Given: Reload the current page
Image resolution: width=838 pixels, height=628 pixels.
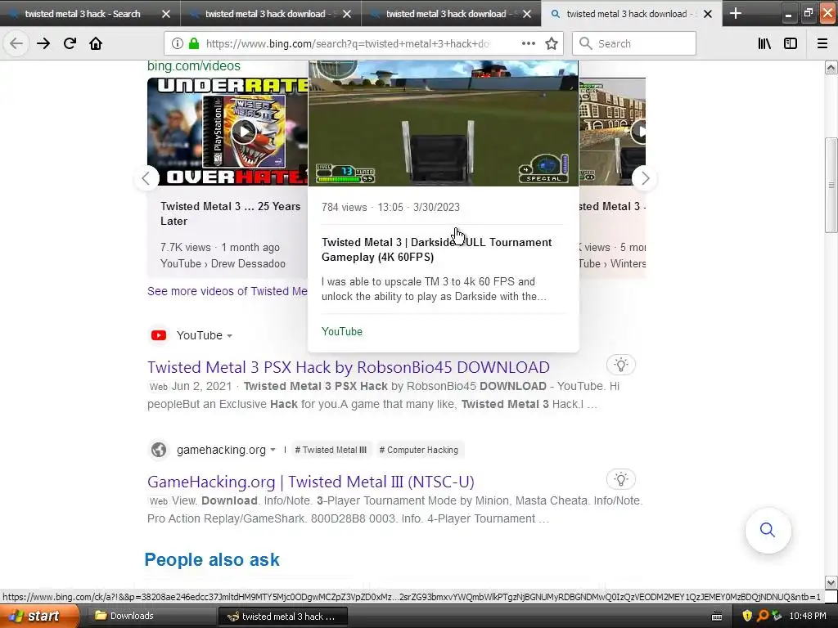Looking at the screenshot, I should pos(70,43).
